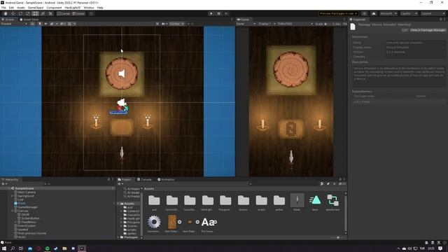The width and height of the screenshot is (448, 252).
Task: Toggle the Center pivot mode button
Action: 64,13
